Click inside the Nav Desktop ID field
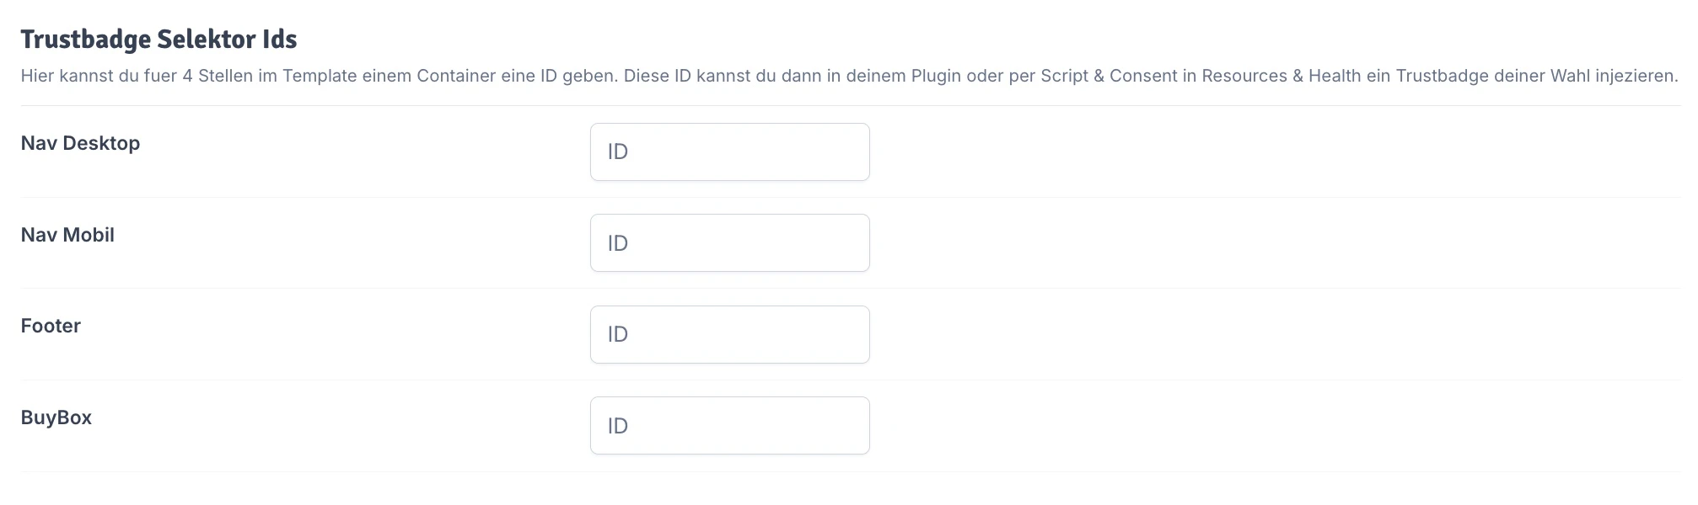Viewport: 1698px width, 505px height. tap(730, 151)
